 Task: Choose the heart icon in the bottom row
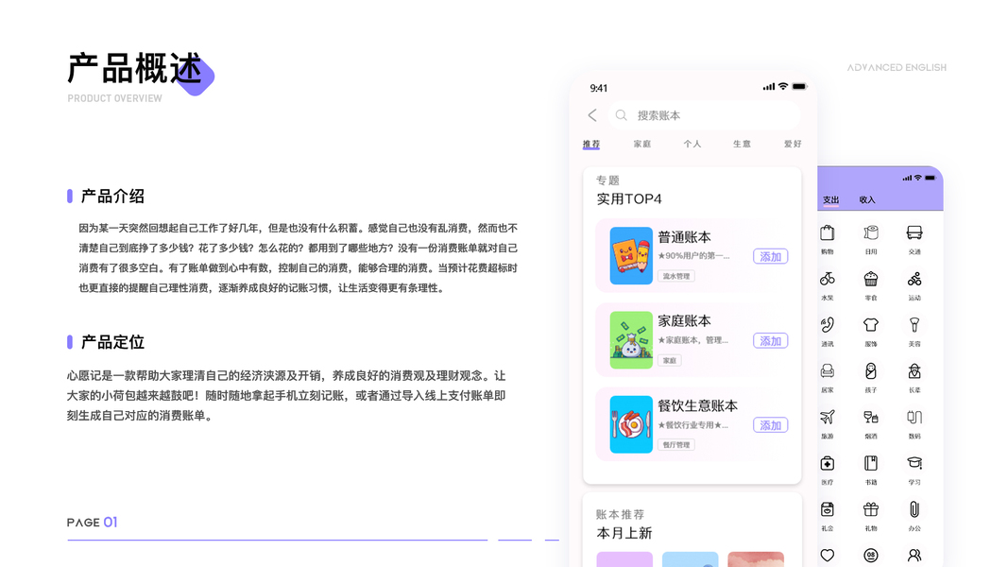point(828,555)
